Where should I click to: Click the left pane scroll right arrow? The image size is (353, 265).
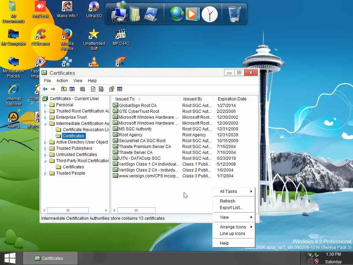click(x=106, y=210)
